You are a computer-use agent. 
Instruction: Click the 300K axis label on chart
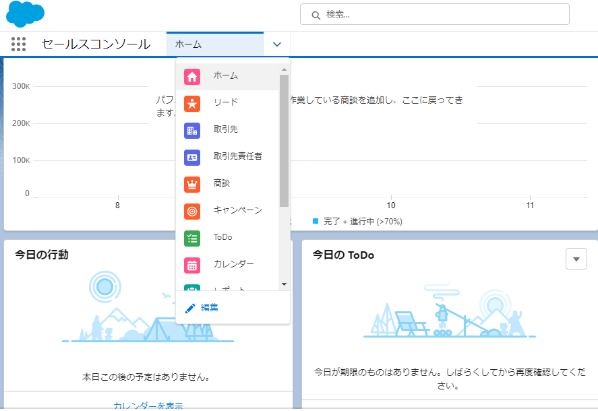21,86
